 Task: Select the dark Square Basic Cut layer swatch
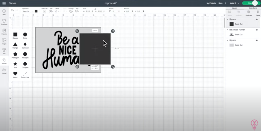[232, 24]
